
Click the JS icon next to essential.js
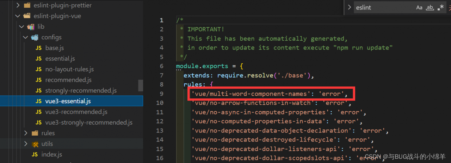tap(38, 59)
